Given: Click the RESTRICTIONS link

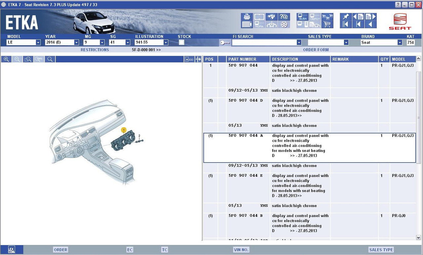Looking at the screenshot, I should 95,50.
